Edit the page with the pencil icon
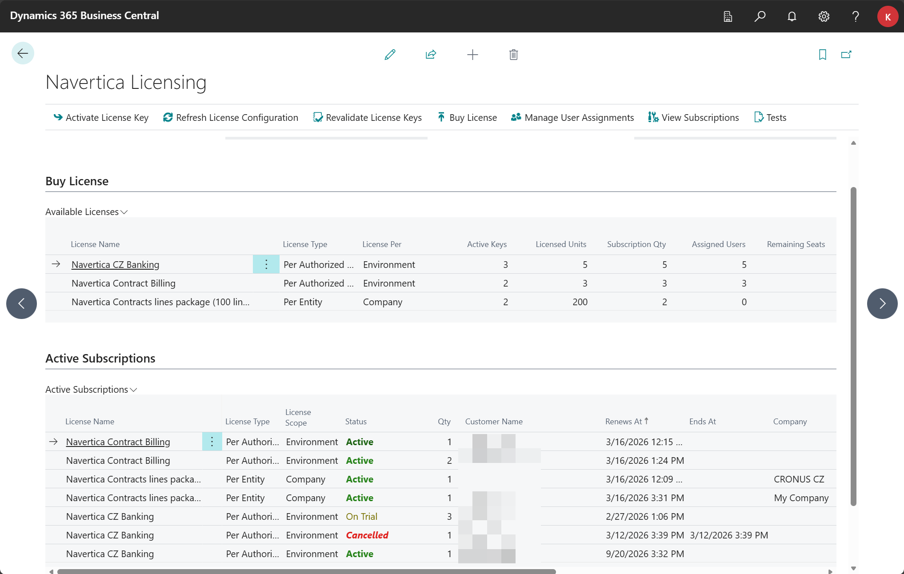The height and width of the screenshot is (574, 904). [390, 54]
